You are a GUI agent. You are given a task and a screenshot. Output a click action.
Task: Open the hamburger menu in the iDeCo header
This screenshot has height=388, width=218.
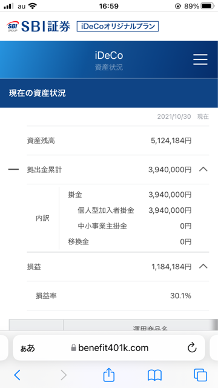tap(200, 59)
